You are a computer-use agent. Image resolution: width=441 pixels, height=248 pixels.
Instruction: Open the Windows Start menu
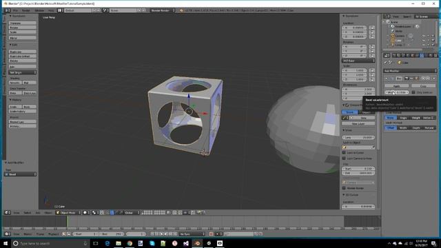[x=6, y=243]
